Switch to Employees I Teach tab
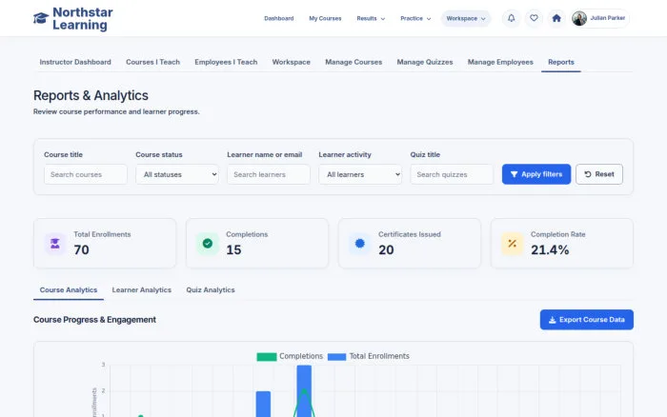Screen dimensions: 667x417 point(226,62)
